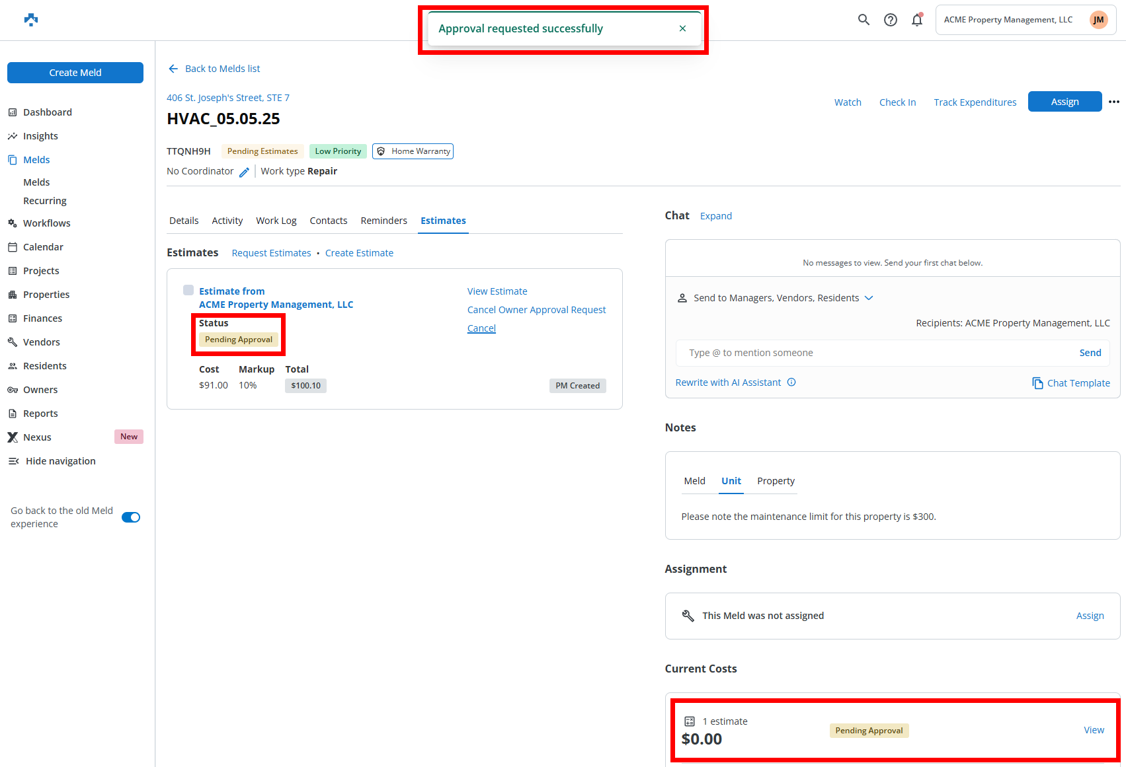Screen dimensions: 1126x767
Task: Select the Property notes tab
Action: (776, 481)
